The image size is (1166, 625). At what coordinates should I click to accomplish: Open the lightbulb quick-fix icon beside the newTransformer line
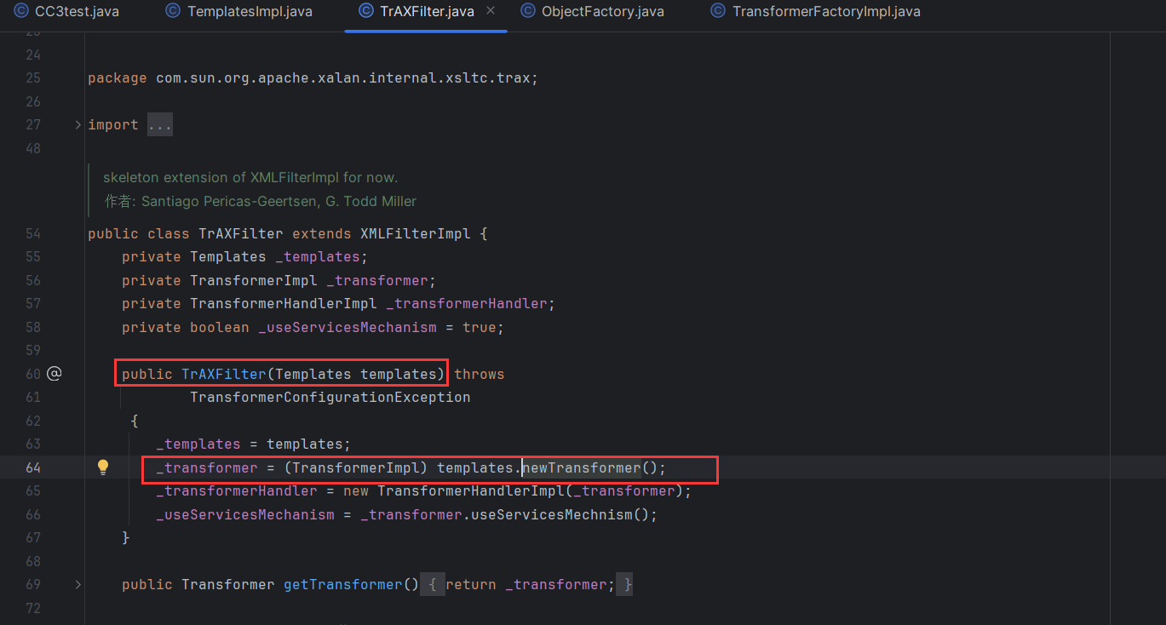pyautogui.click(x=103, y=467)
